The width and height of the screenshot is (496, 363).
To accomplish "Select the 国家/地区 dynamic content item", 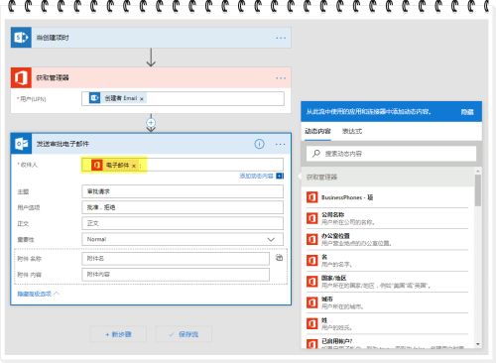I will click(388, 282).
